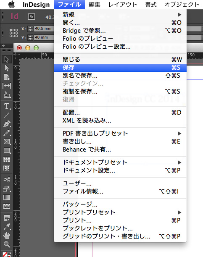
Task: Select the Type tool
Action: 7,106
